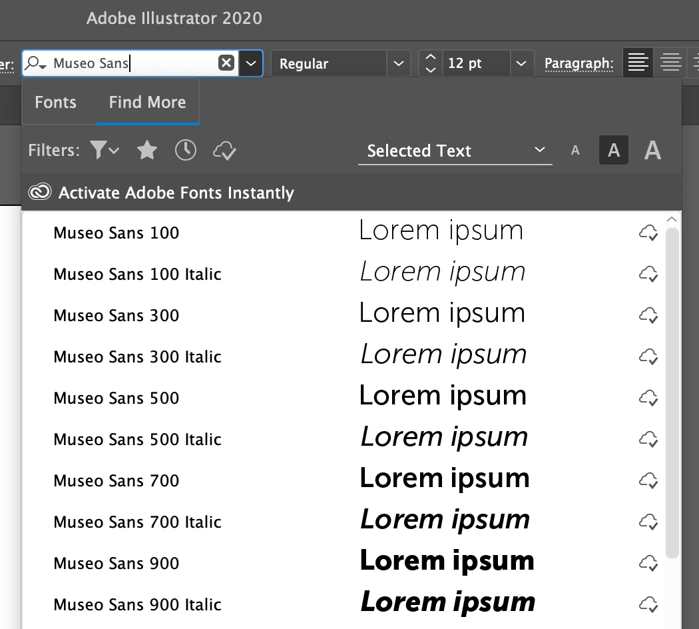Choose small sample text size
This screenshot has width=699, height=629.
click(575, 151)
